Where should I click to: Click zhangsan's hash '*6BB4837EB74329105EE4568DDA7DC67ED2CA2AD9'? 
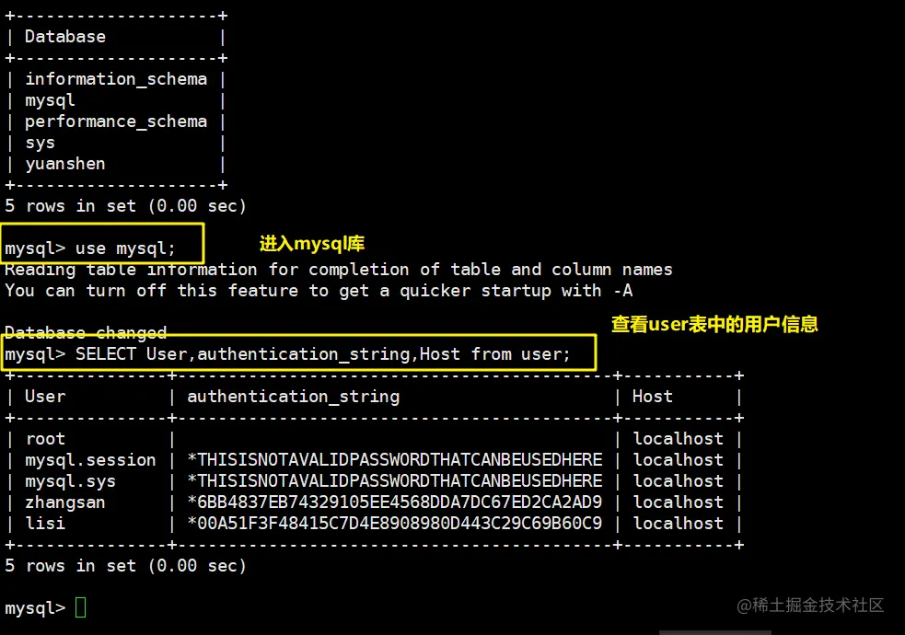pos(395,502)
